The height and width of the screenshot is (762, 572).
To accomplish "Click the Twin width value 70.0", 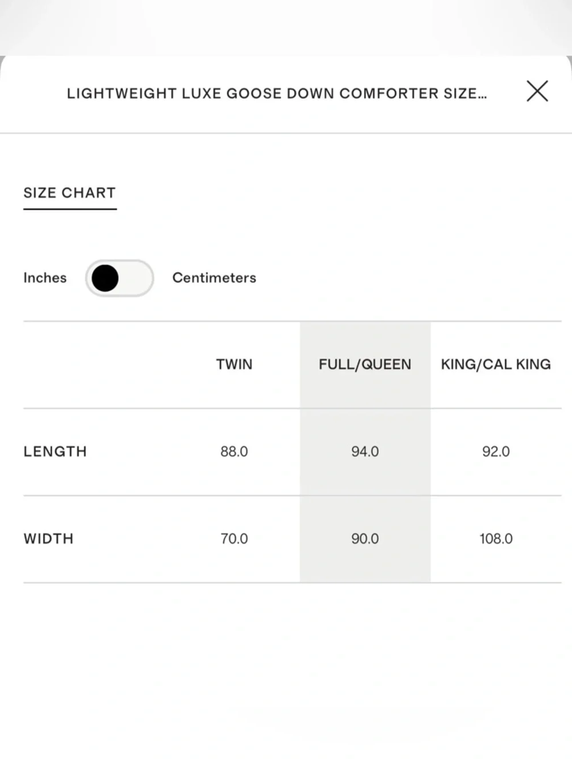I will [234, 538].
